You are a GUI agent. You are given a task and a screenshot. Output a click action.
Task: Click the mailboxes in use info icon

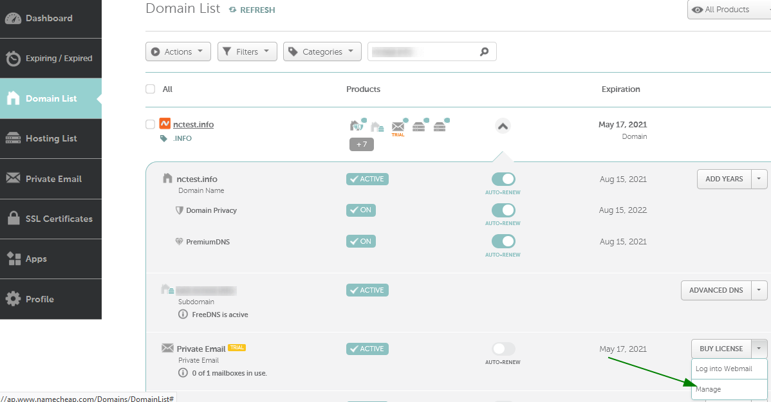(183, 373)
